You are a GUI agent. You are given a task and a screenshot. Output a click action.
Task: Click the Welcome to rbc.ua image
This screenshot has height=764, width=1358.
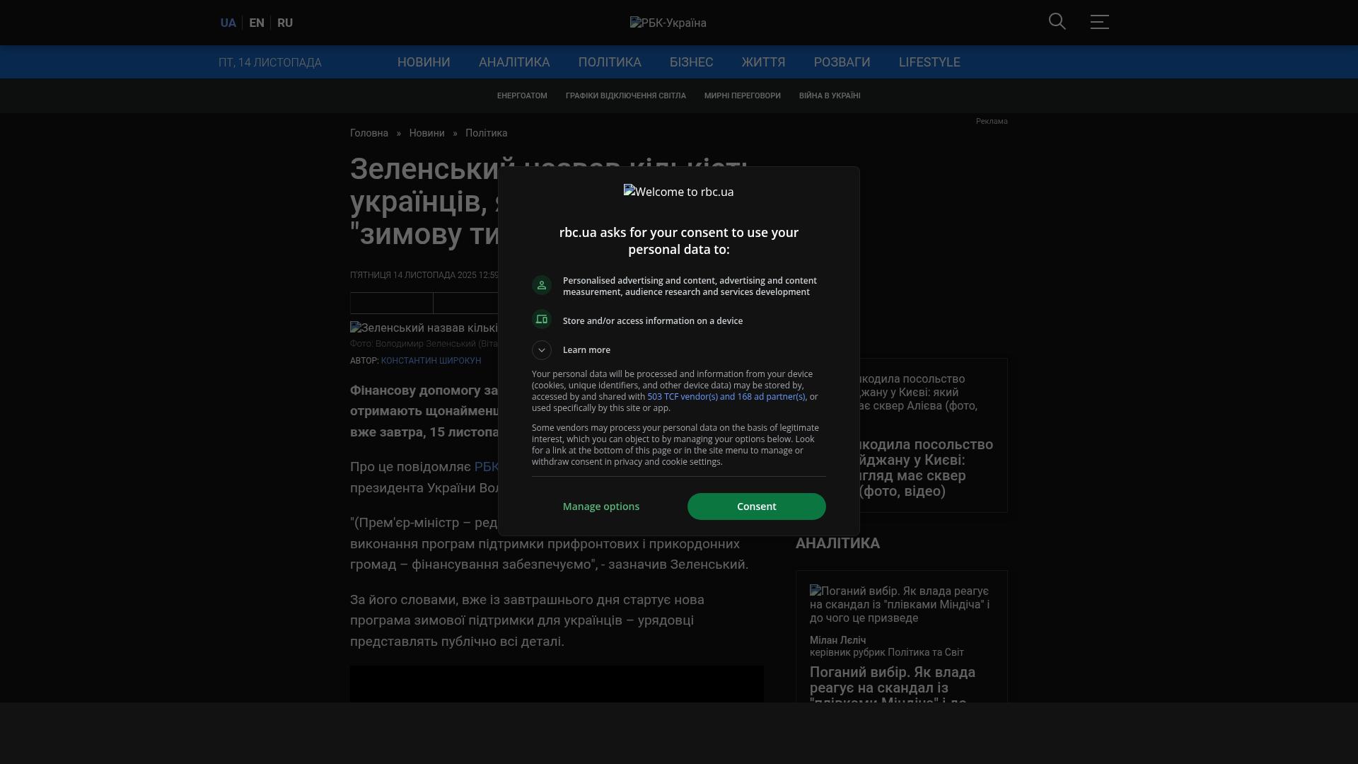pos(678,192)
